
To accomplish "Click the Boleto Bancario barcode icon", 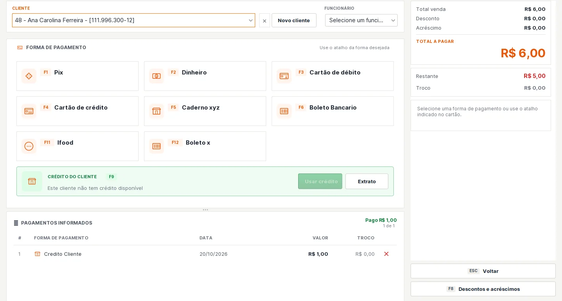I will 284,111.
